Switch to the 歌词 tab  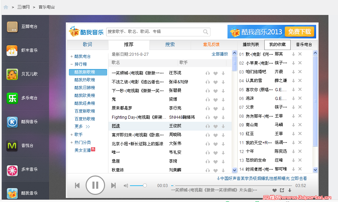tap(88, 45)
